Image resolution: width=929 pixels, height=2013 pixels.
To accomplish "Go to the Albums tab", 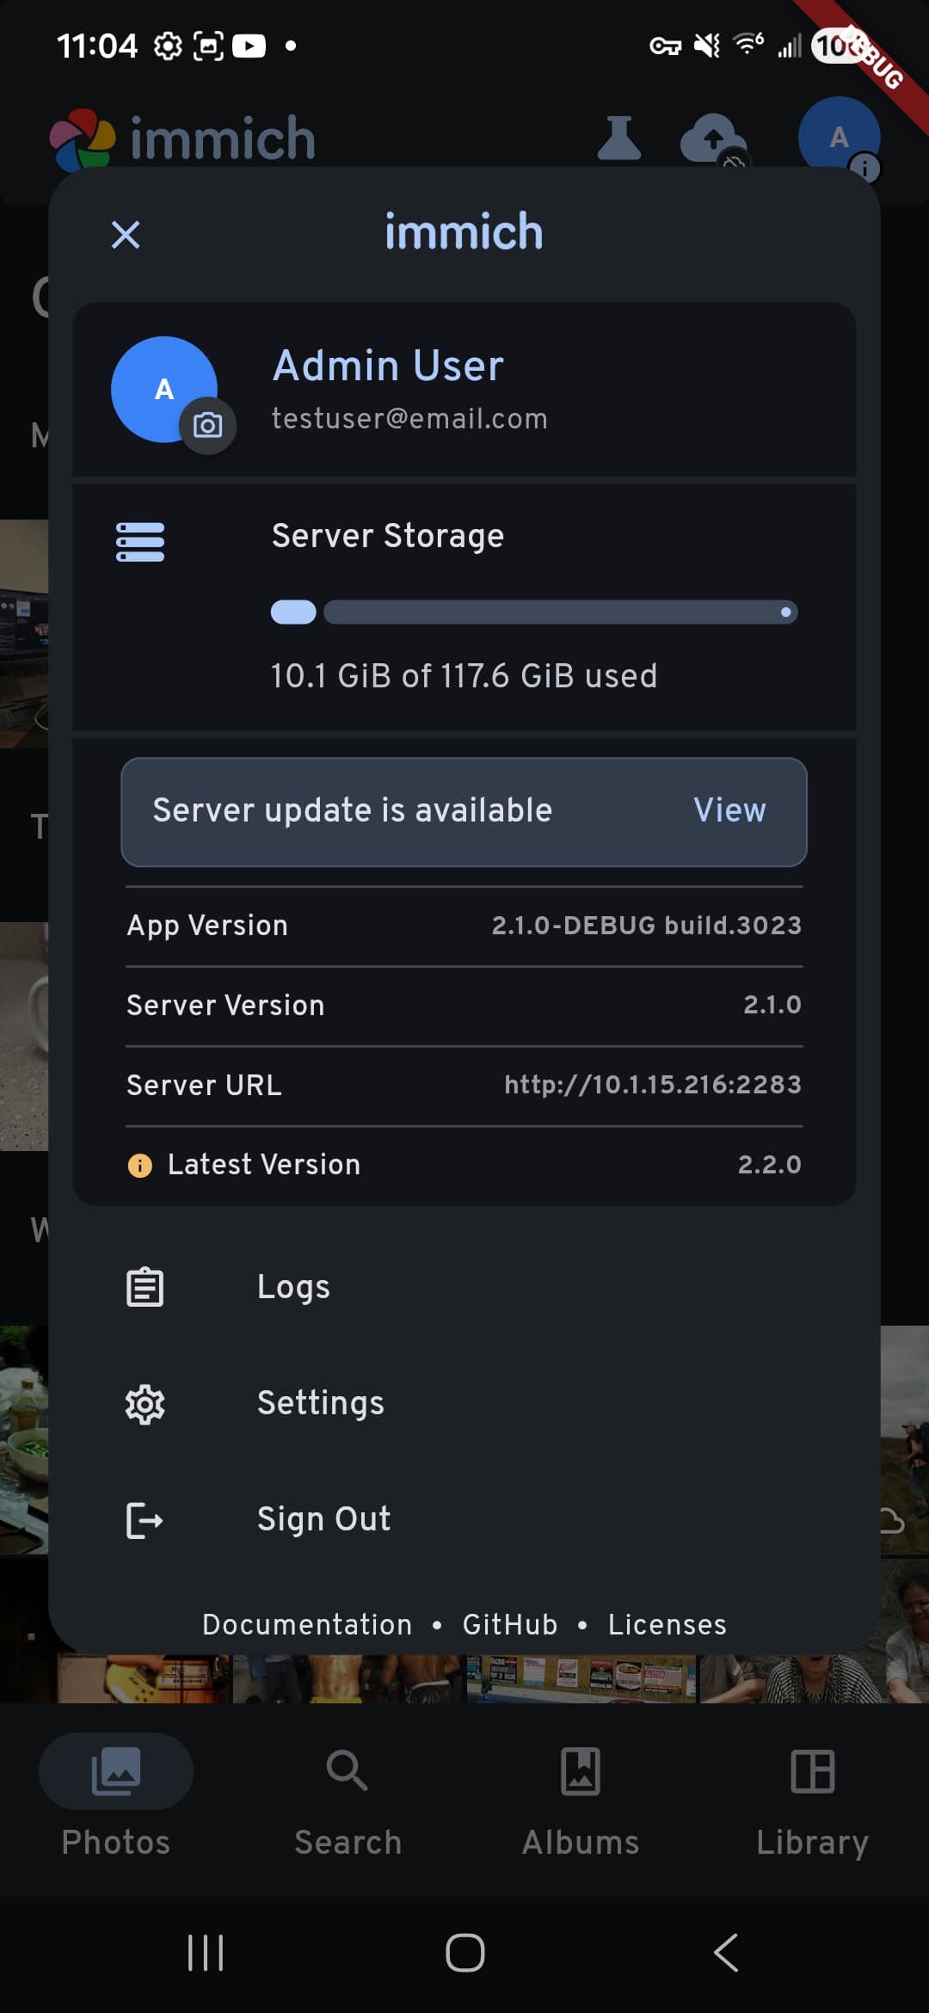I will click(x=581, y=1794).
